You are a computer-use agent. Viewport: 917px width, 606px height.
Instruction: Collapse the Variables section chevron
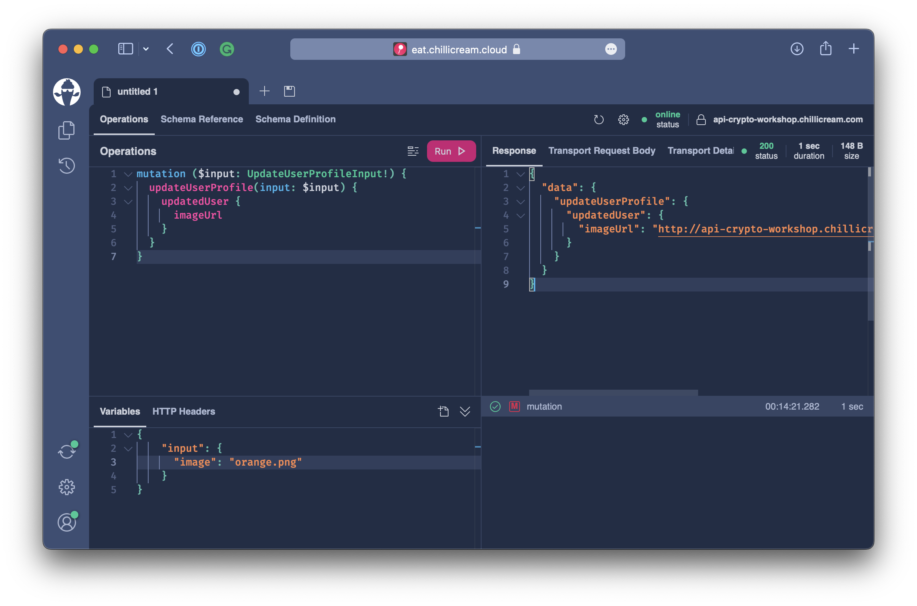point(465,411)
